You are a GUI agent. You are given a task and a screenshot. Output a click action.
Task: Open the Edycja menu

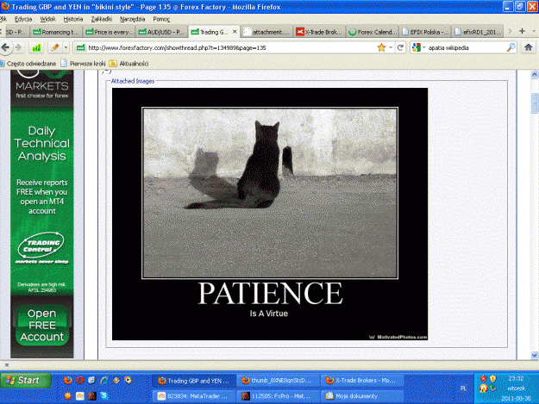click(23, 19)
